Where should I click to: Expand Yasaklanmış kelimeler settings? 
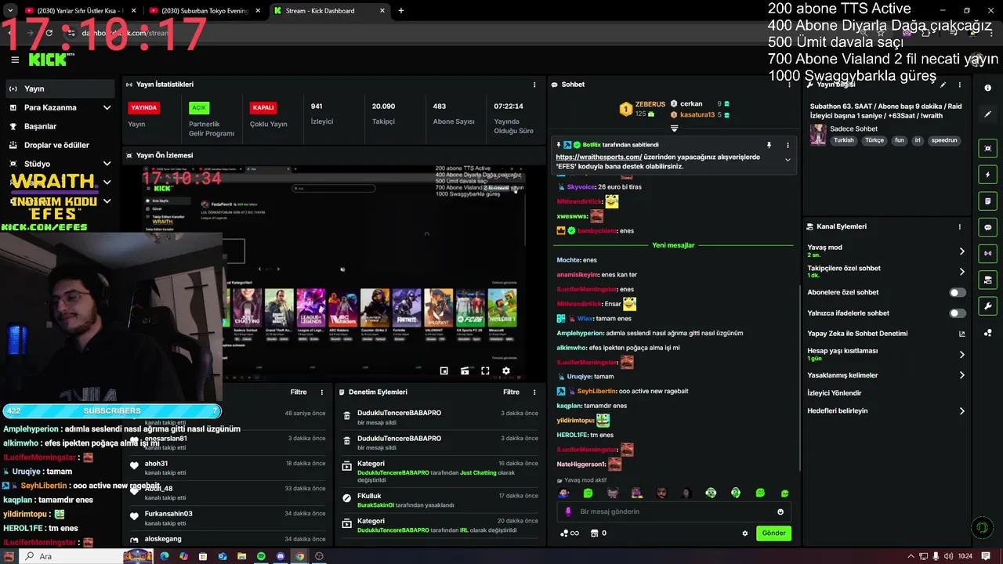(961, 375)
